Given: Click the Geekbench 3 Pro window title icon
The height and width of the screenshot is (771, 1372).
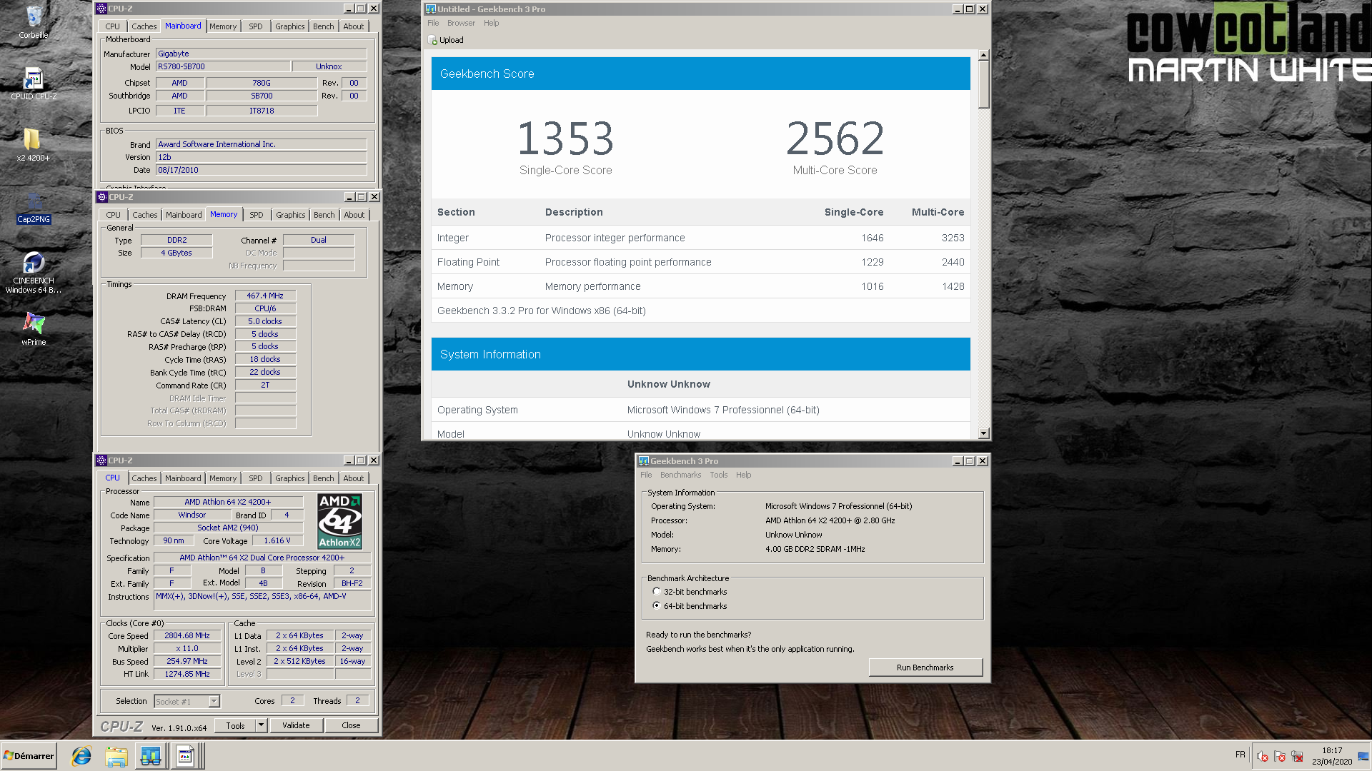Looking at the screenshot, I should (643, 461).
